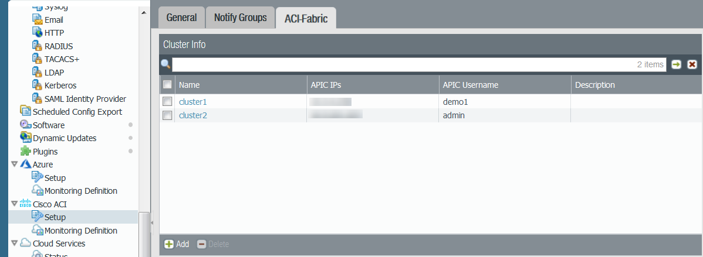Click the Cisco ACI Setup icon
Image resolution: width=703 pixels, height=257 pixels.
pyautogui.click(x=38, y=217)
